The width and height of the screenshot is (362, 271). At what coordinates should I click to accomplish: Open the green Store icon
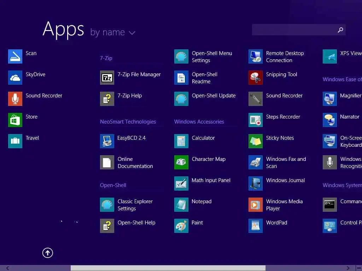[x=15, y=120]
